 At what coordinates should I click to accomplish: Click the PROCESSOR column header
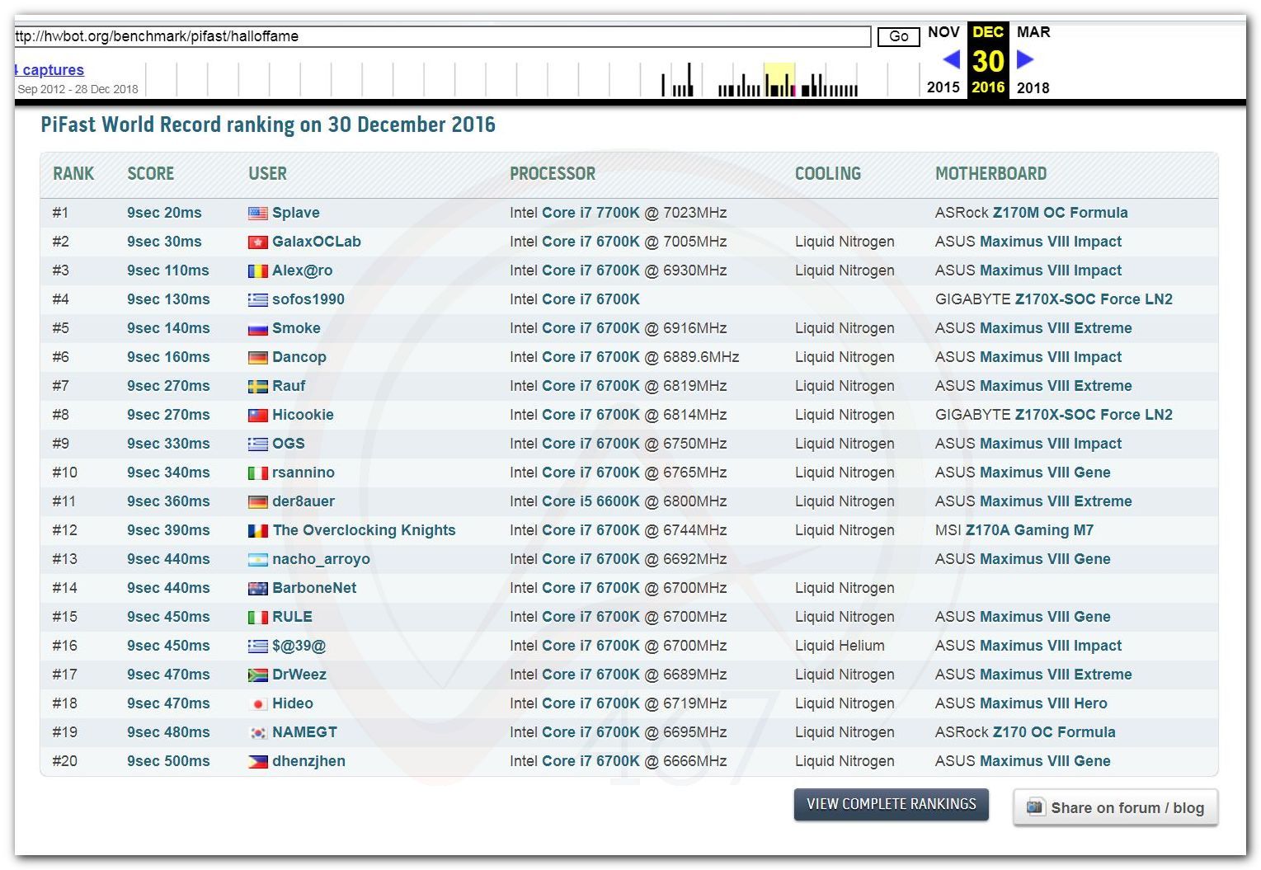point(553,174)
